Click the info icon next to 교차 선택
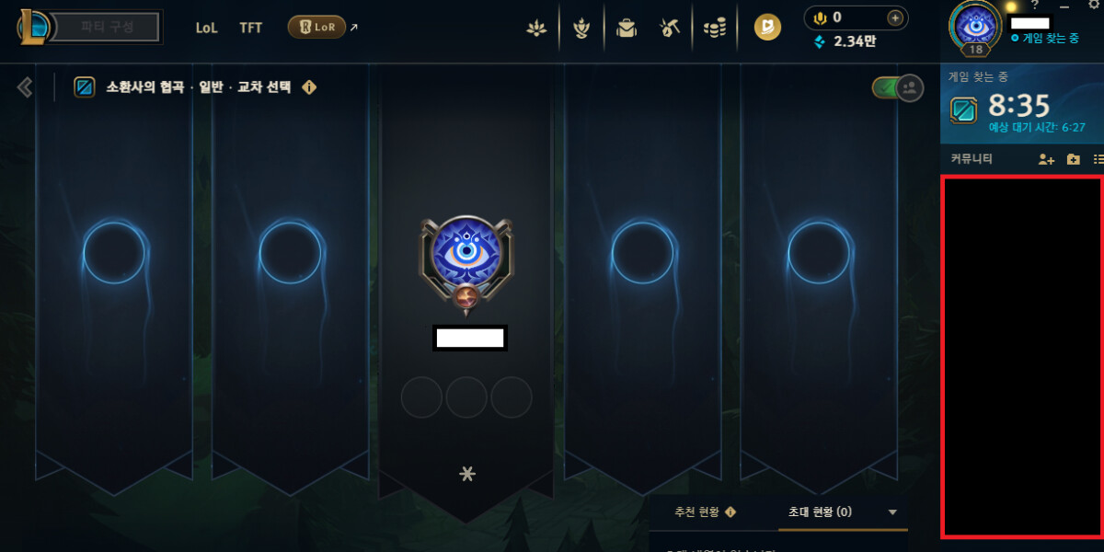The image size is (1104, 552). (309, 87)
